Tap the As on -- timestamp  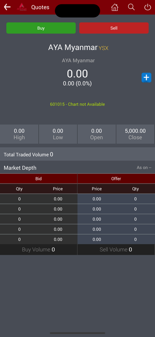coord(144,168)
